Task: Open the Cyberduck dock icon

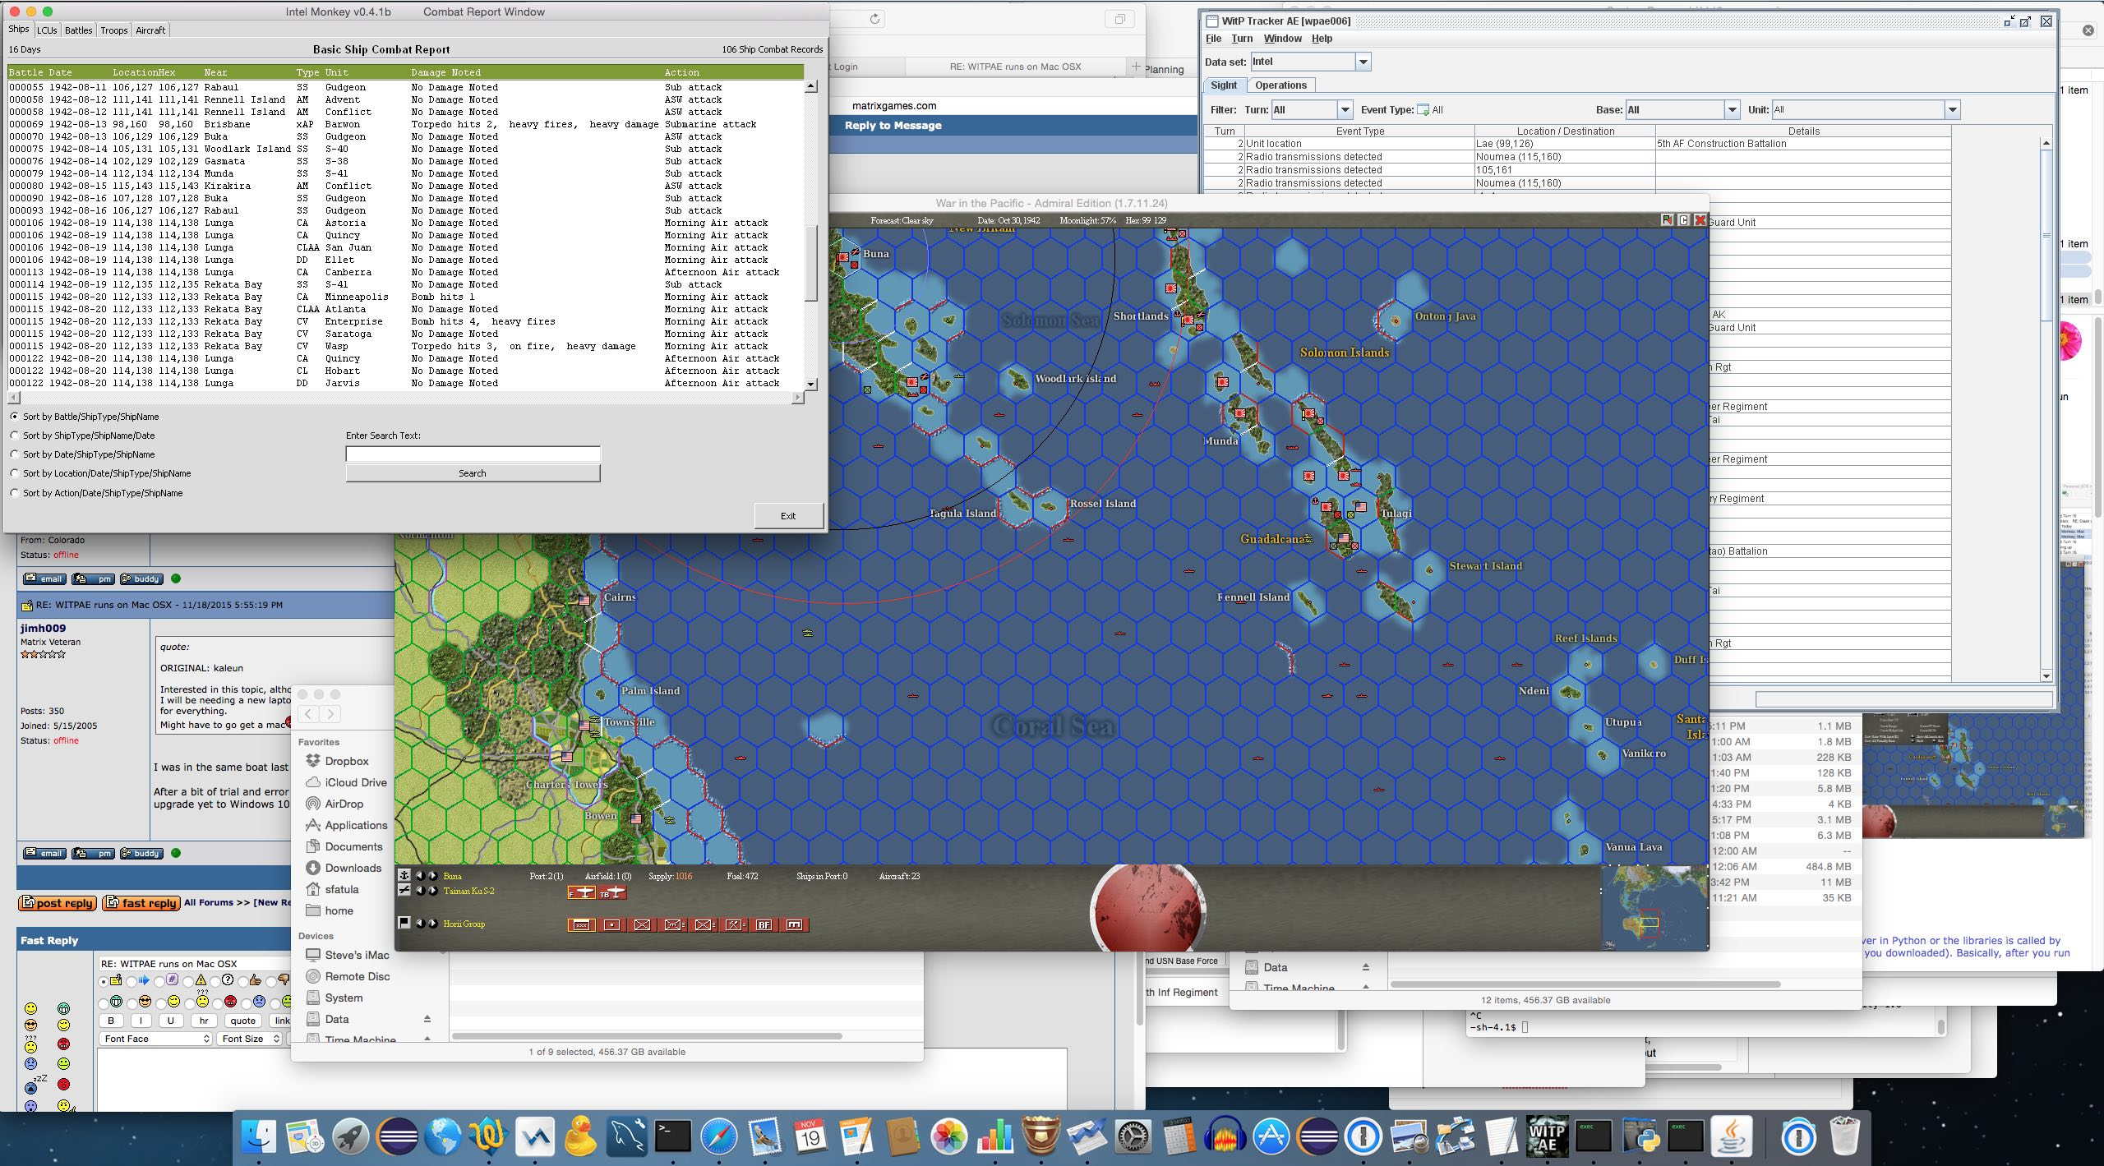Action: [580, 1136]
